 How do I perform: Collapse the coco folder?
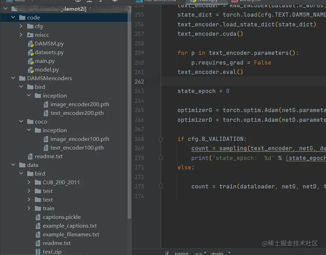[21, 121]
